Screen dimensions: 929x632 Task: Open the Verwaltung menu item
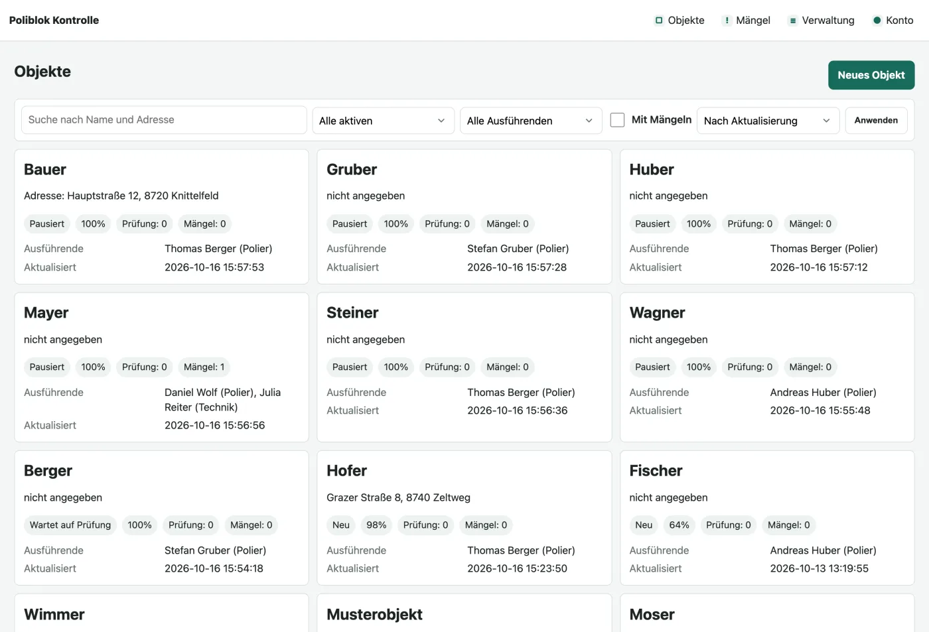click(822, 21)
